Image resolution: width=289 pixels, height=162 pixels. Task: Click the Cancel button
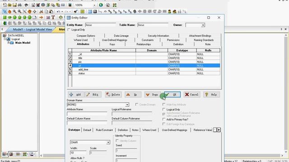coord(192,94)
